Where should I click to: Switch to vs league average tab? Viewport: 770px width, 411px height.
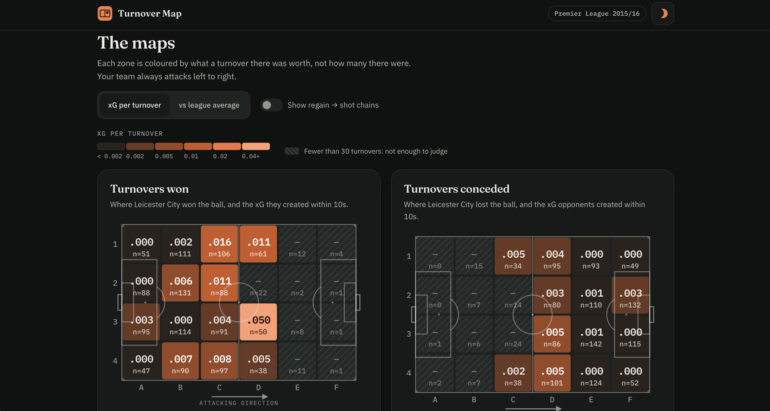point(209,105)
